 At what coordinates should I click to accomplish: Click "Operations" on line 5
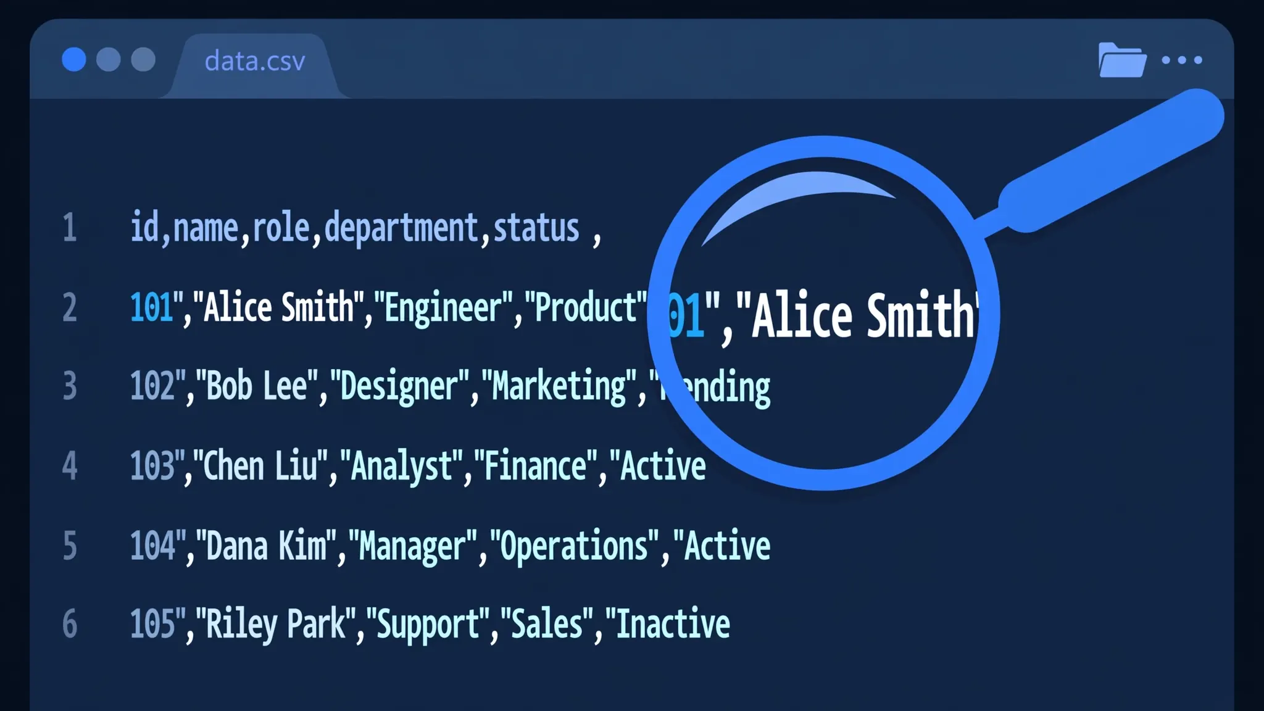pyautogui.click(x=575, y=547)
